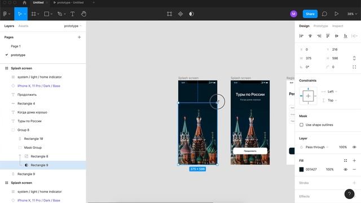Go to the home icon tab
This screenshot has width=361, height=203.
click(25, 2)
